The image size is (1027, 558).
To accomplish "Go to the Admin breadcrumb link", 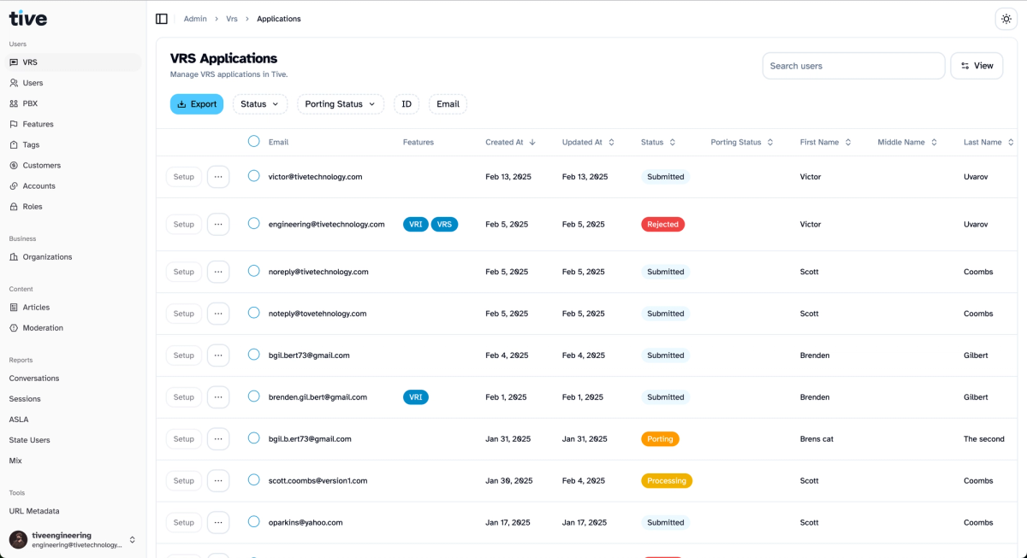I will tap(194, 18).
